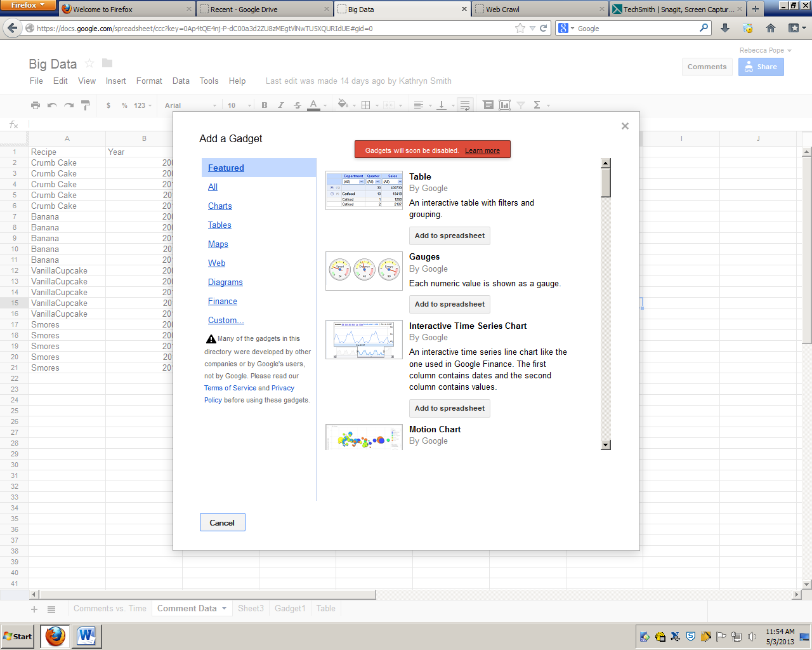
Task: Click the functions sigma icon
Action: coord(537,105)
